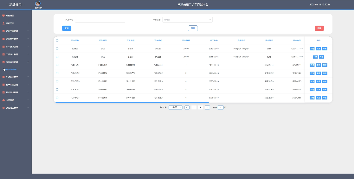Click the 出厂年份 column header
Image resolution: width=354 pixels, height=179 pixels.
click(x=214, y=41)
